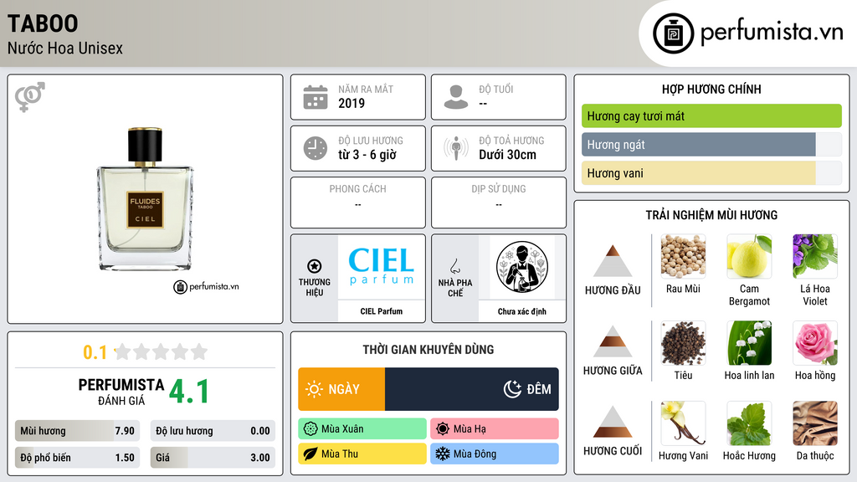Click the Chưa xác định perfumer caption
857x482 pixels.
[522, 311]
